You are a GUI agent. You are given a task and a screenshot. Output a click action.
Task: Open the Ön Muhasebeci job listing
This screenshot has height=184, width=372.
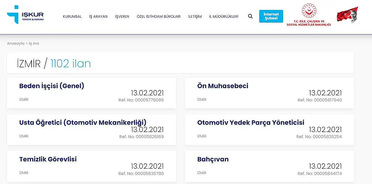coord(269,93)
